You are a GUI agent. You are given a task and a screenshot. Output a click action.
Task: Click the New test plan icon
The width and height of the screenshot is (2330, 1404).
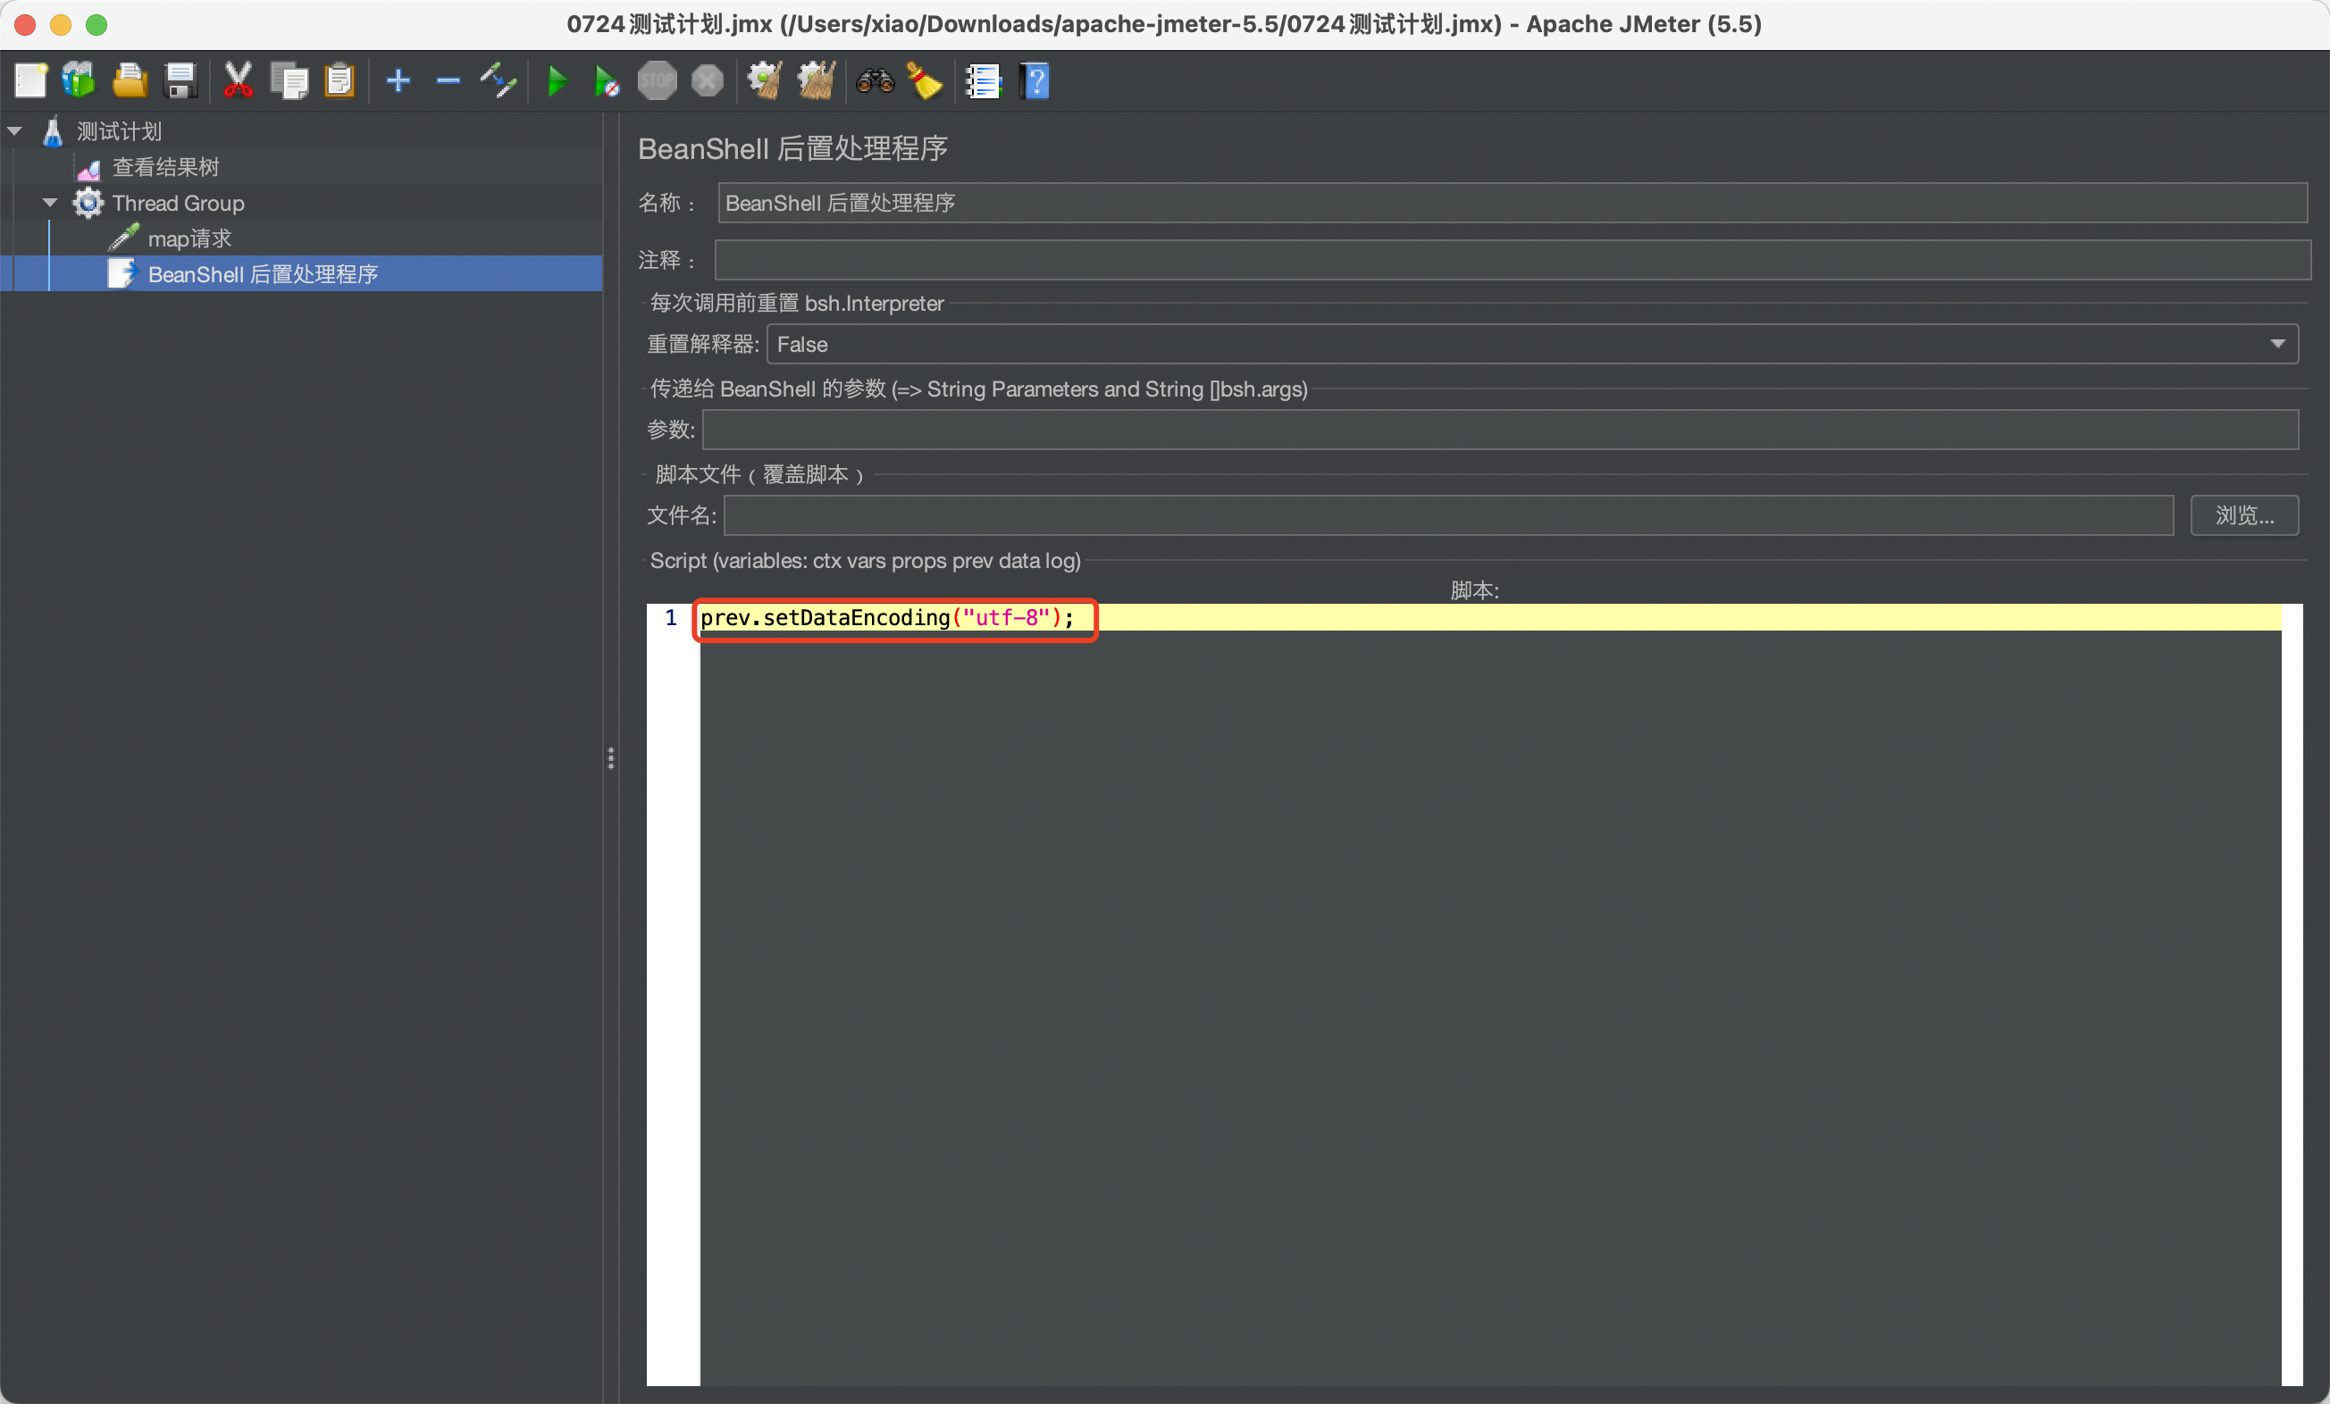[30, 80]
